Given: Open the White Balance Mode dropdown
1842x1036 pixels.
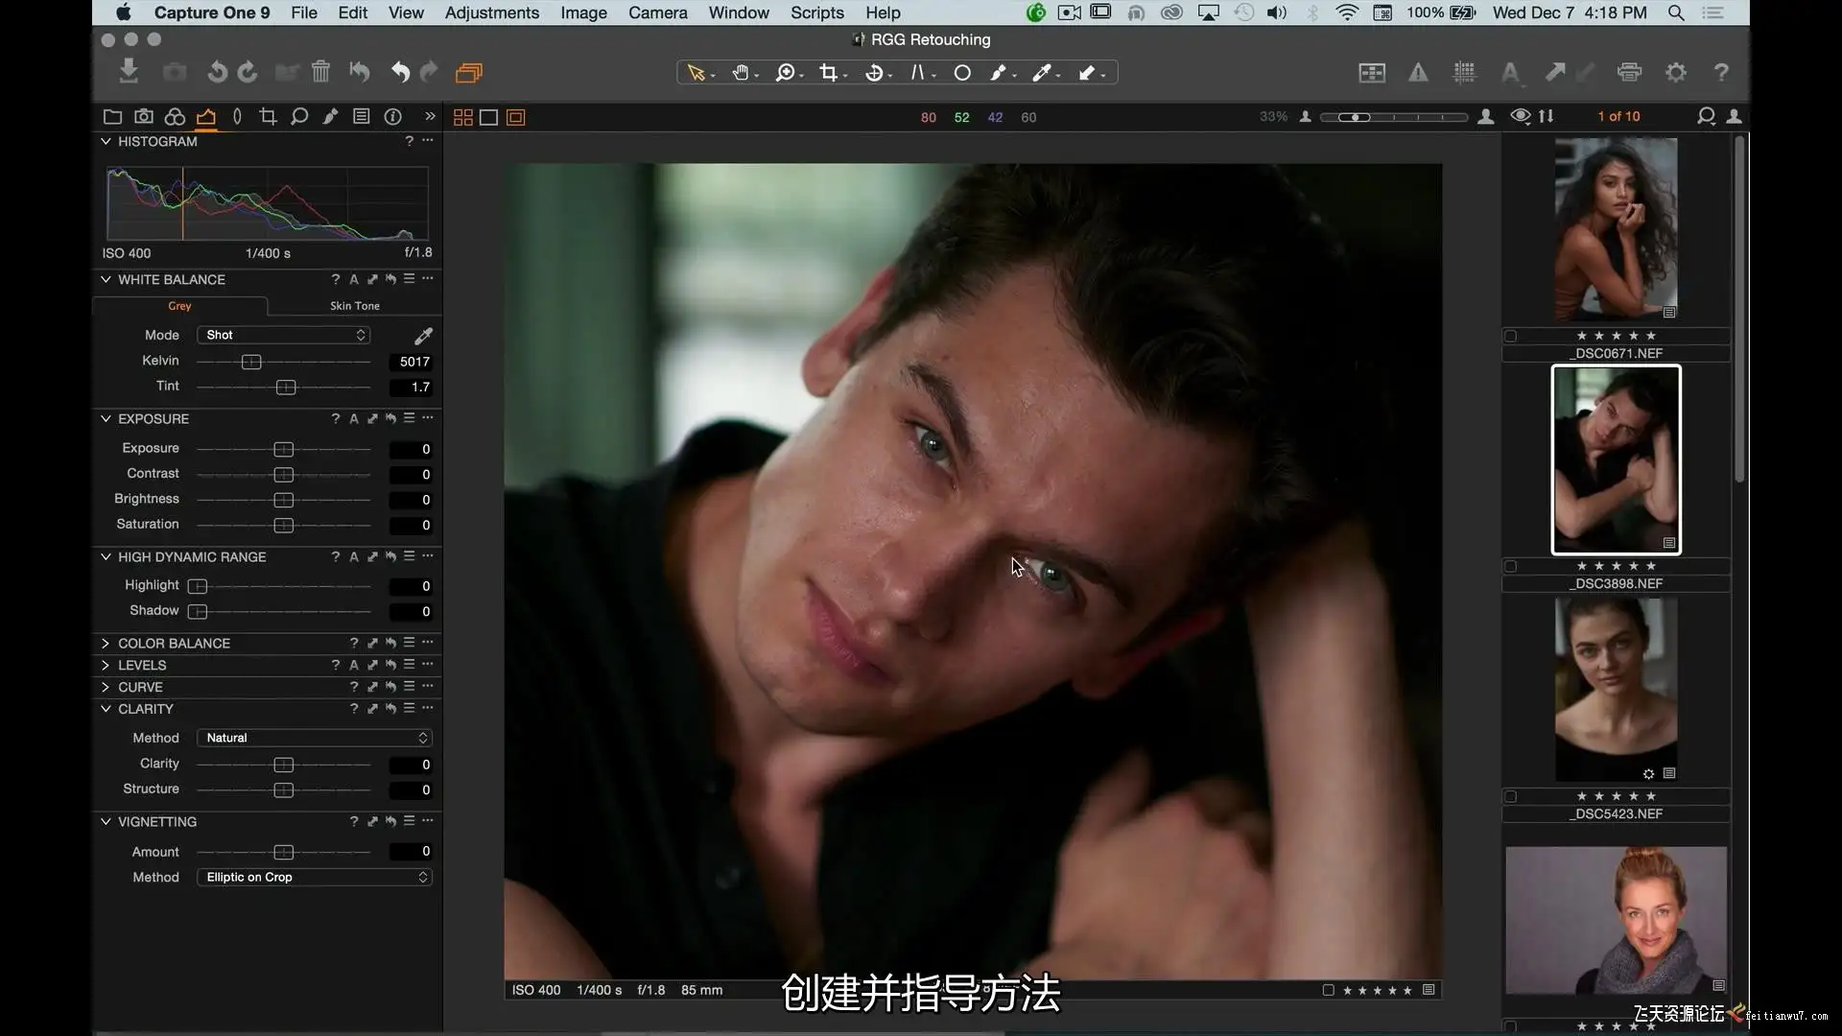Looking at the screenshot, I should pos(284,335).
